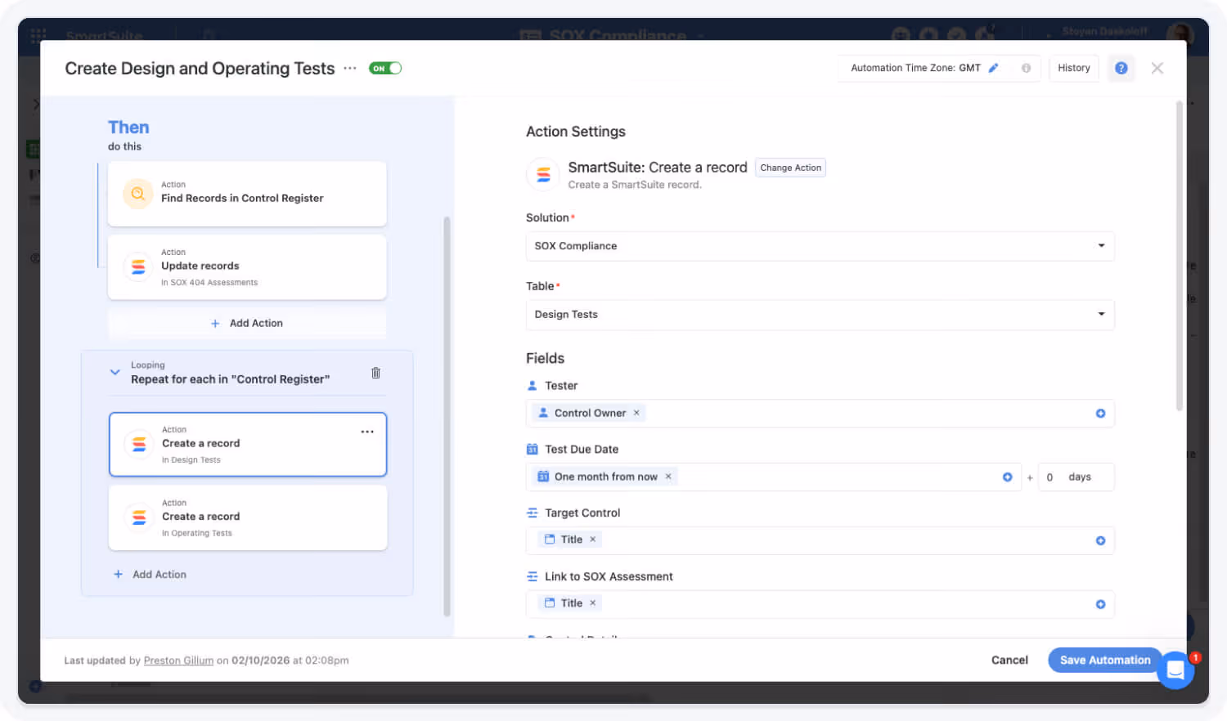
Task: Add value to Target Control field
Action: 1100,541
